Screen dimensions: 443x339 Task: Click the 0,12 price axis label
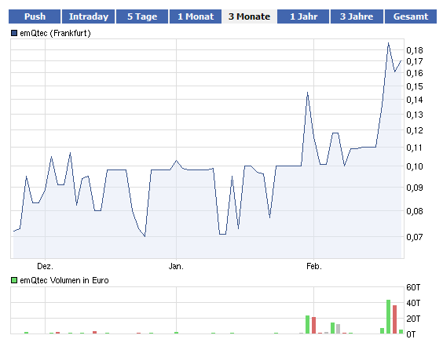pos(415,130)
